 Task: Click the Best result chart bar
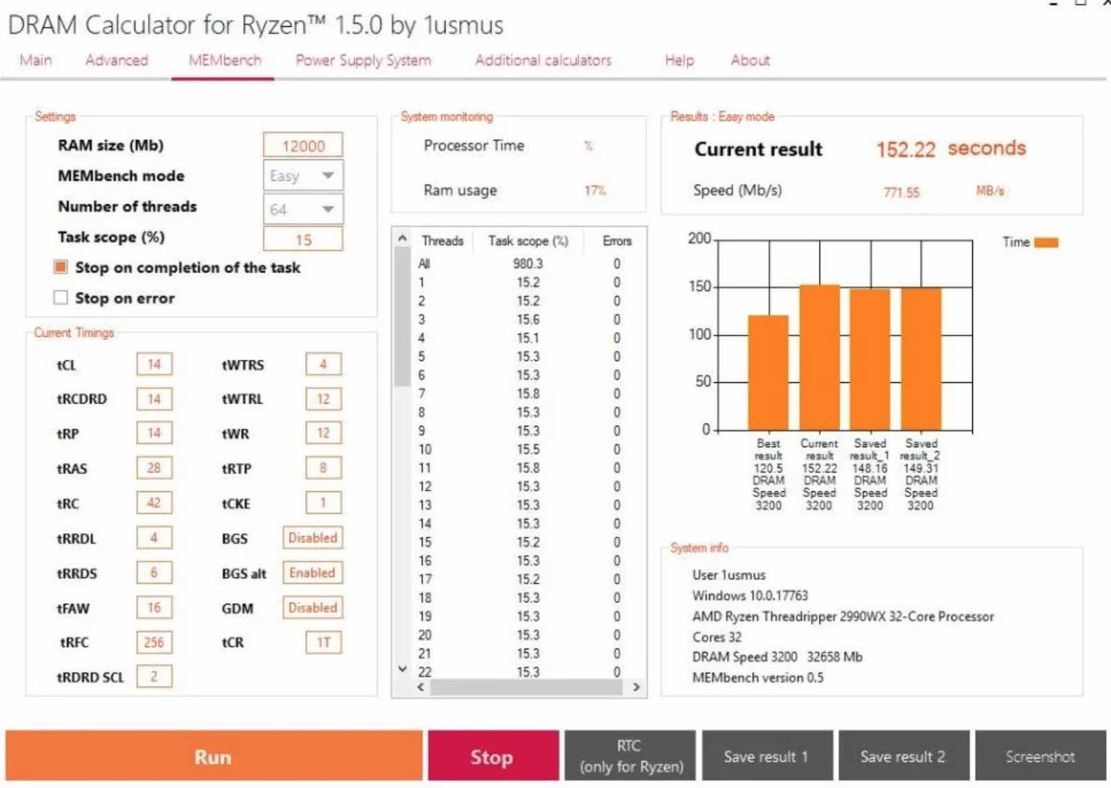tap(769, 373)
